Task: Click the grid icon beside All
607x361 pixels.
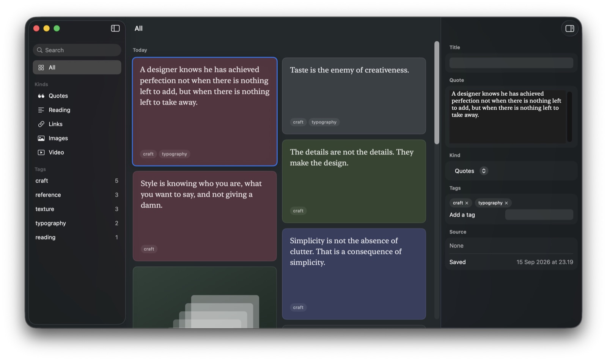Action: tap(41, 68)
